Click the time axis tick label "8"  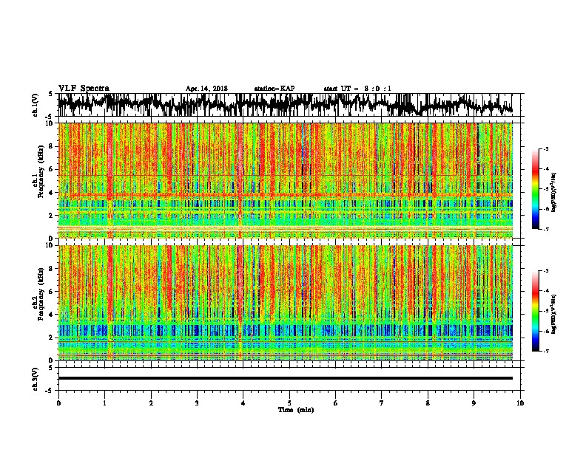coord(428,403)
